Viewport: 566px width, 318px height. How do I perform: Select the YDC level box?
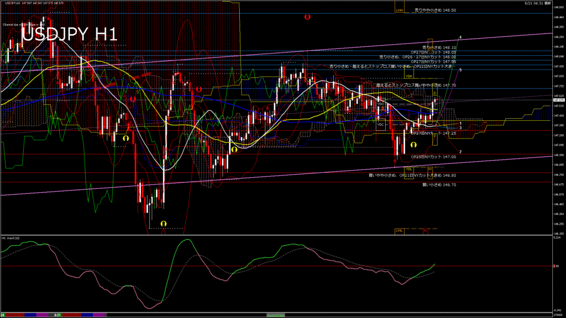[380, 124]
